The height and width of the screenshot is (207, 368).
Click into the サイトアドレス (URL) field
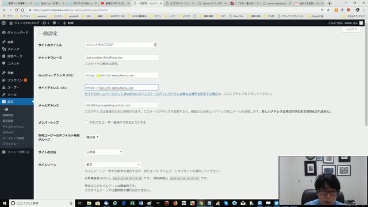coord(121,87)
